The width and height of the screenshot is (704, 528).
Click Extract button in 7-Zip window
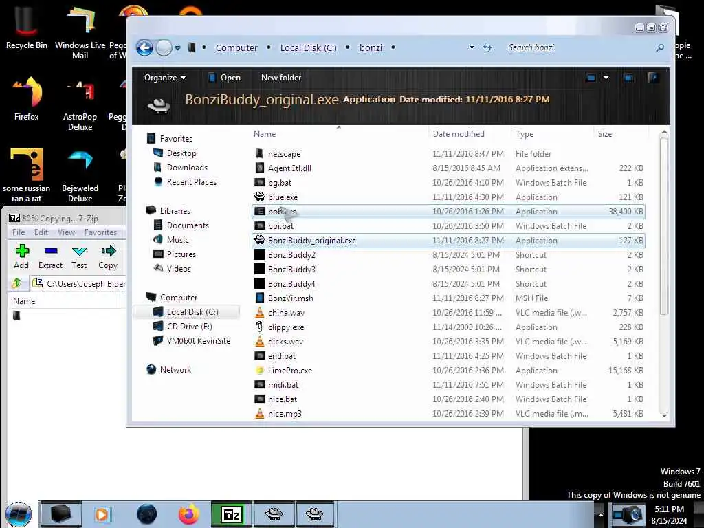click(x=50, y=257)
